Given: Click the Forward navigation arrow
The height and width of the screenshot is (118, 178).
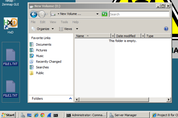Looking at the screenshot, I should 42,14.
